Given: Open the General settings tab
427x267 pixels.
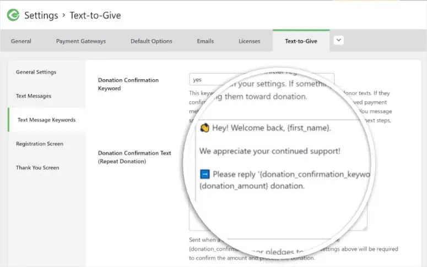Looking at the screenshot, I should point(21,41).
